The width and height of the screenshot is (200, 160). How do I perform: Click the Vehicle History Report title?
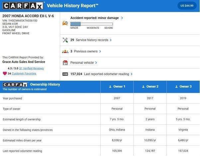click(x=72, y=6)
